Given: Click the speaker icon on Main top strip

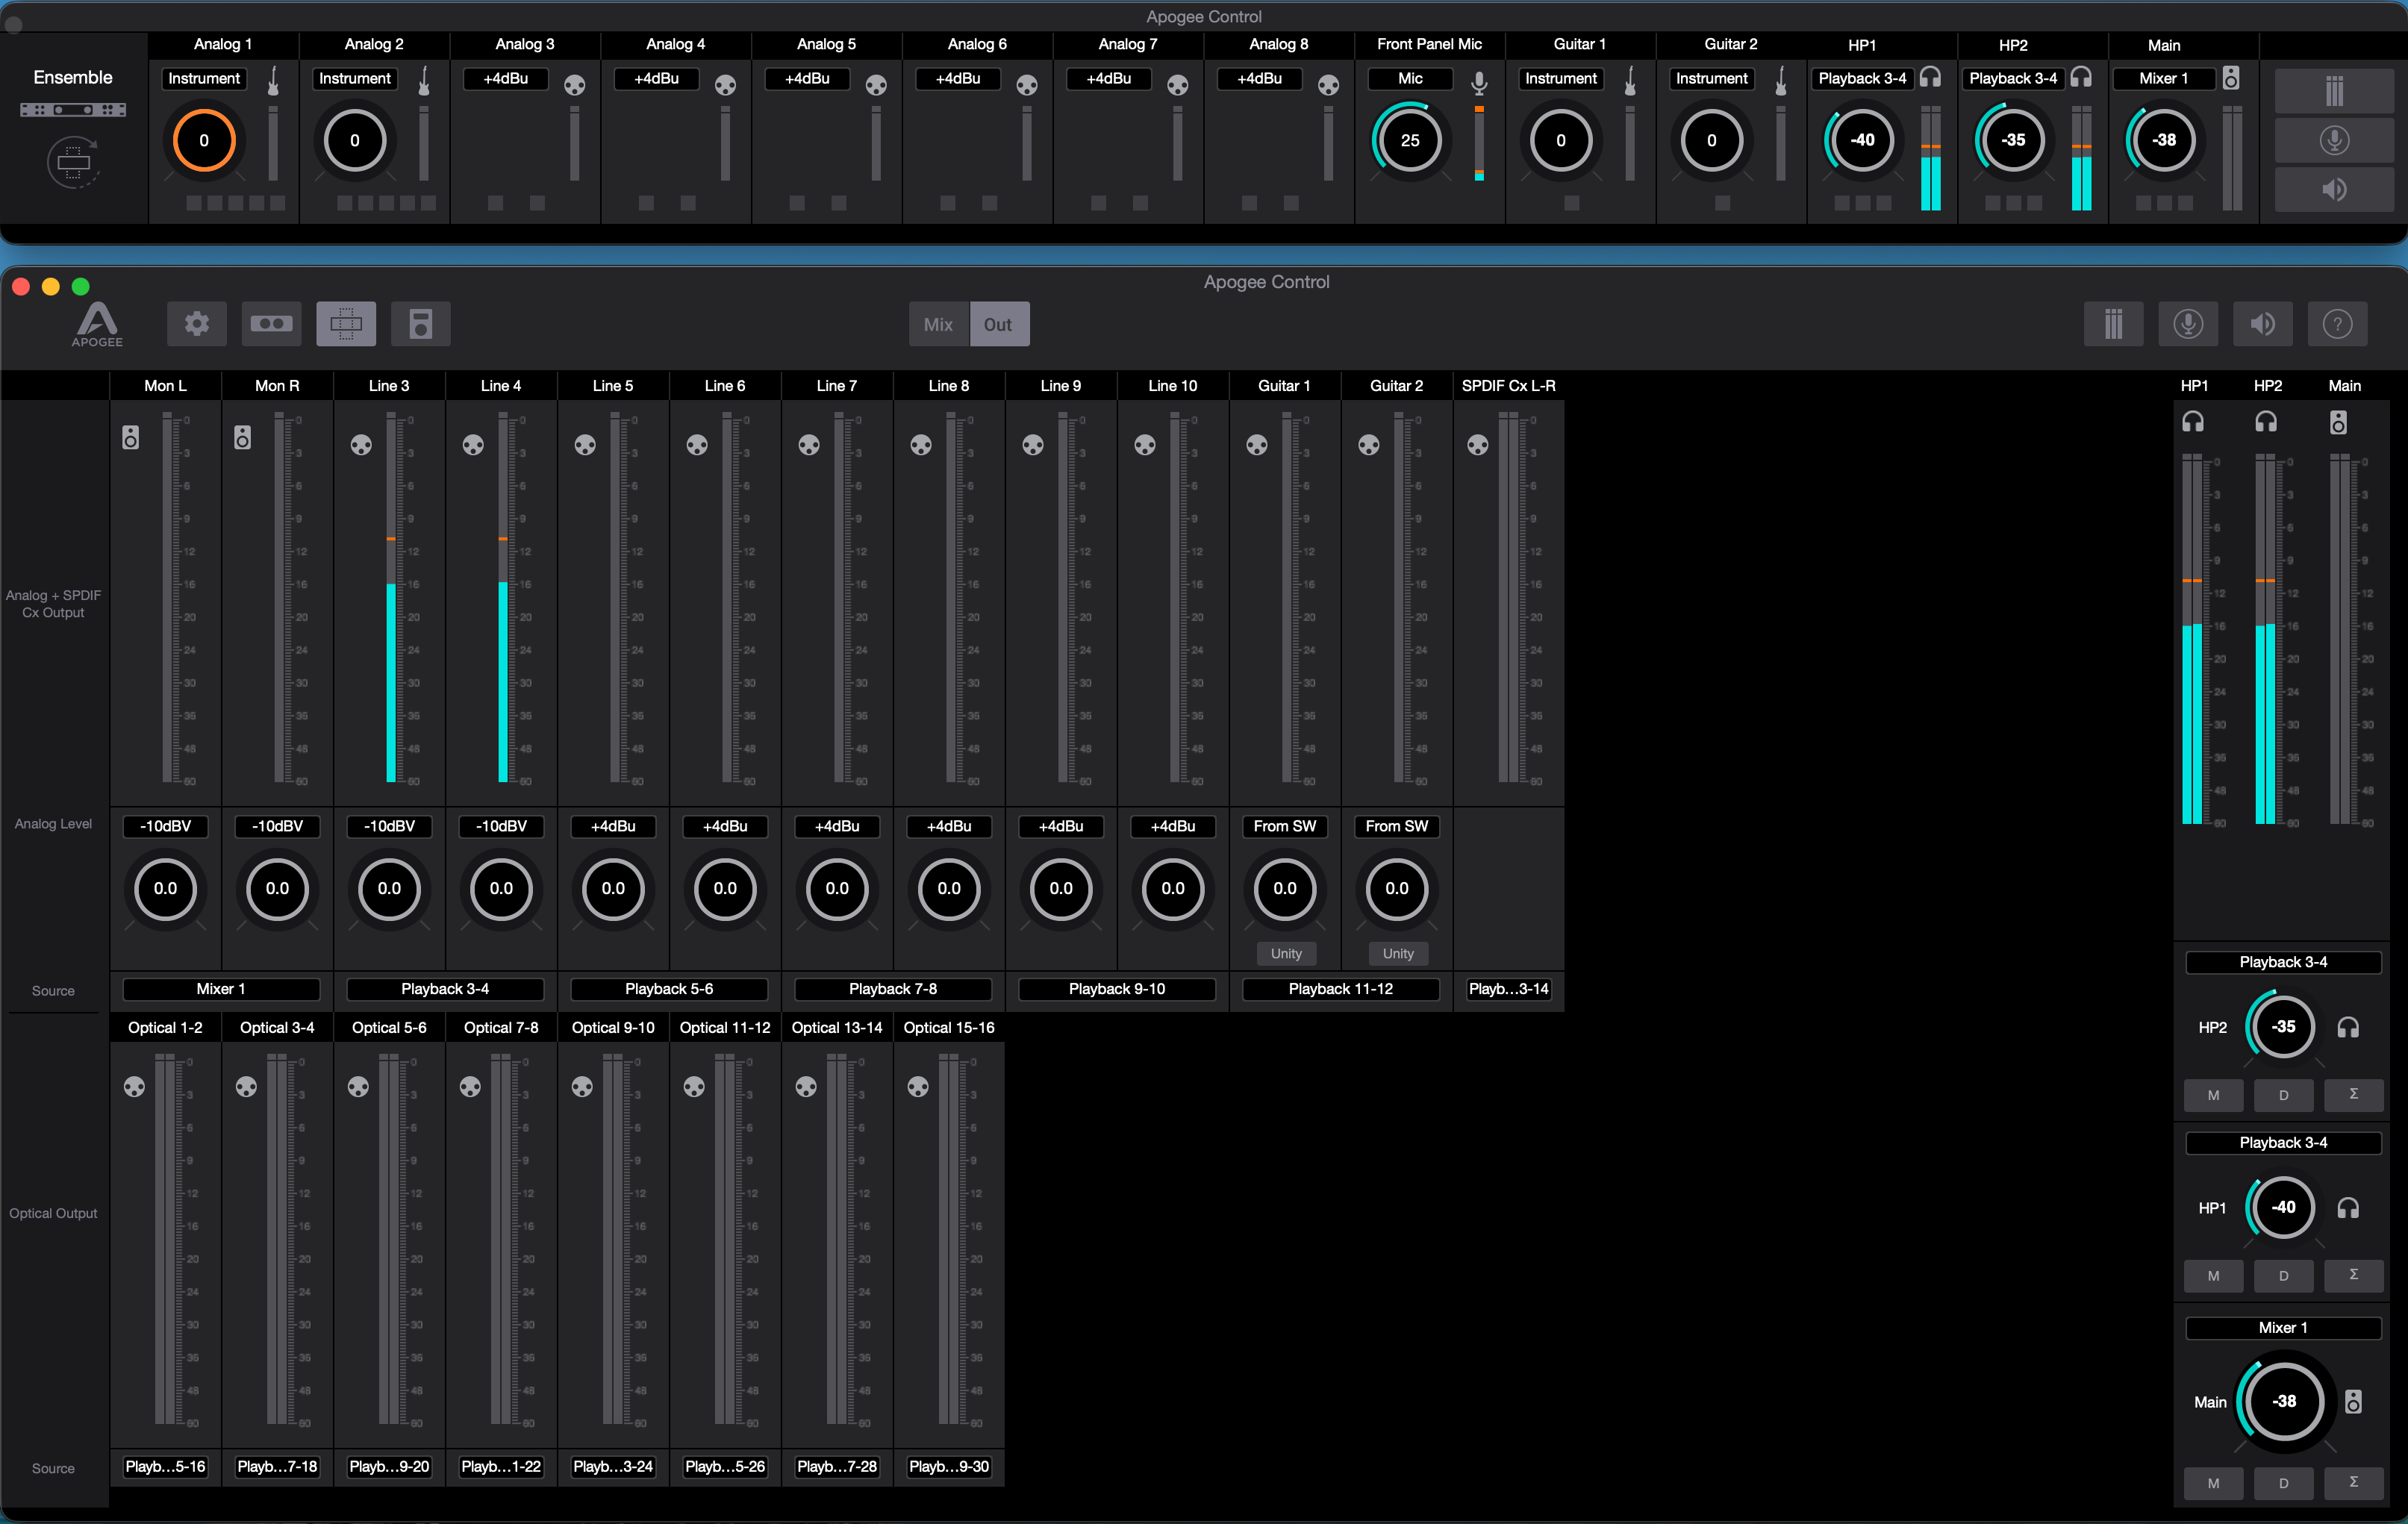Looking at the screenshot, I should (2231, 78).
